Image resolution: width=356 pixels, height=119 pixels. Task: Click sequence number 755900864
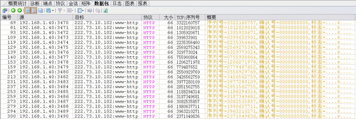point(187,57)
